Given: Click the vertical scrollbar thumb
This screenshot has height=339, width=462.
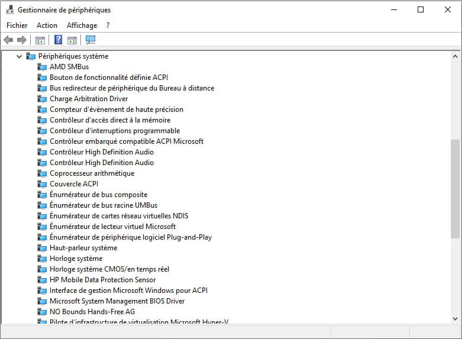Looking at the screenshot, I should click(455, 189).
